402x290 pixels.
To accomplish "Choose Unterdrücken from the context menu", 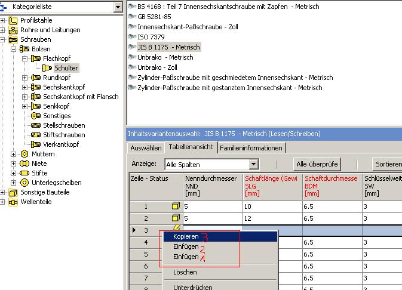I will click(x=220, y=287).
